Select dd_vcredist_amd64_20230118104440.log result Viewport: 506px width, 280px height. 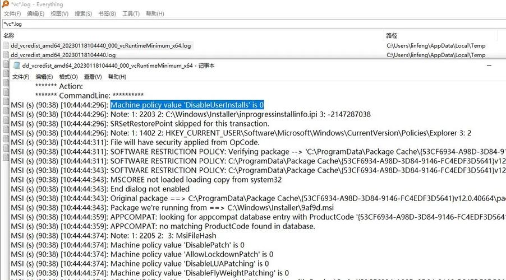tap(63, 55)
